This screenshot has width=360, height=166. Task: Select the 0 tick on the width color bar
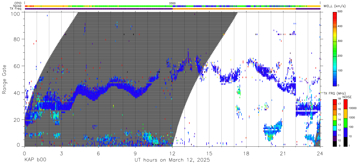pos(339,85)
